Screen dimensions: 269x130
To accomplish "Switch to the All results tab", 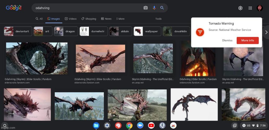I will click(39, 19).
